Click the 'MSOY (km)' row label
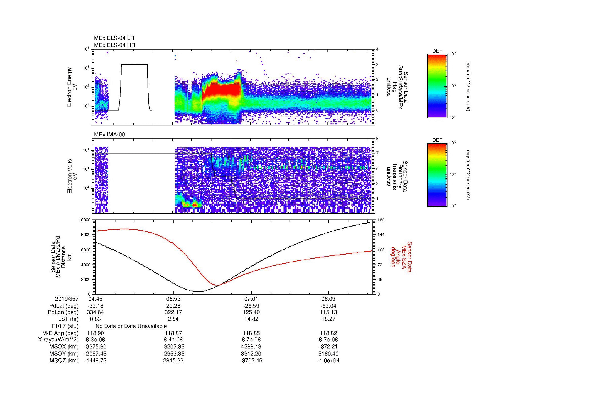This screenshot has width=591, height=418. tap(64, 354)
